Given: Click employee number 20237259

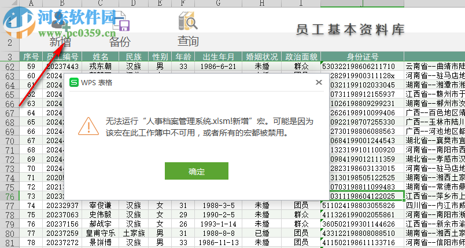Looking at the screenshot, I should click(x=62, y=233).
